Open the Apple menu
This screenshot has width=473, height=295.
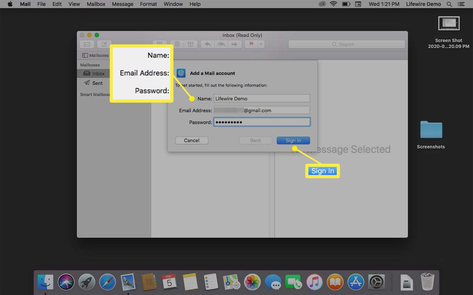(10, 4)
